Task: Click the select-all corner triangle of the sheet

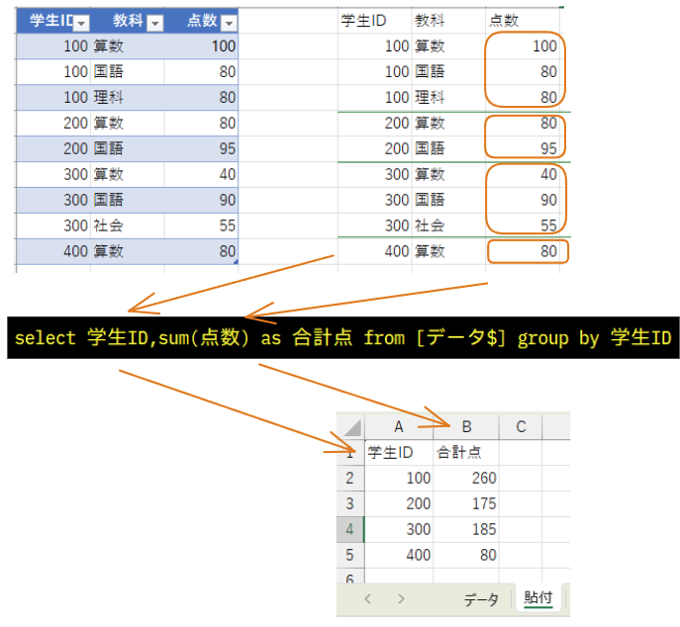Action: click(x=352, y=427)
